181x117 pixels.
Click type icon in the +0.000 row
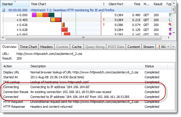pos(170,15)
